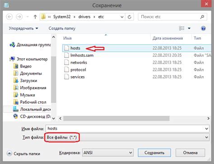Click the Видео folder icon

click(15, 66)
